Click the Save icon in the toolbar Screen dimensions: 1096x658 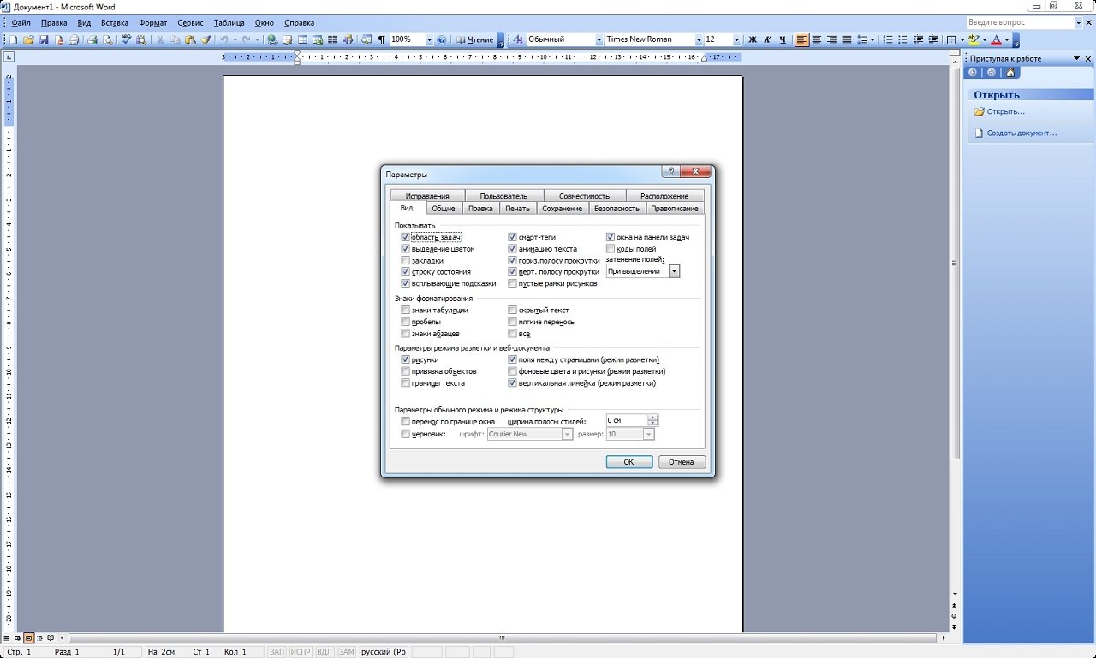tap(43, 40)
